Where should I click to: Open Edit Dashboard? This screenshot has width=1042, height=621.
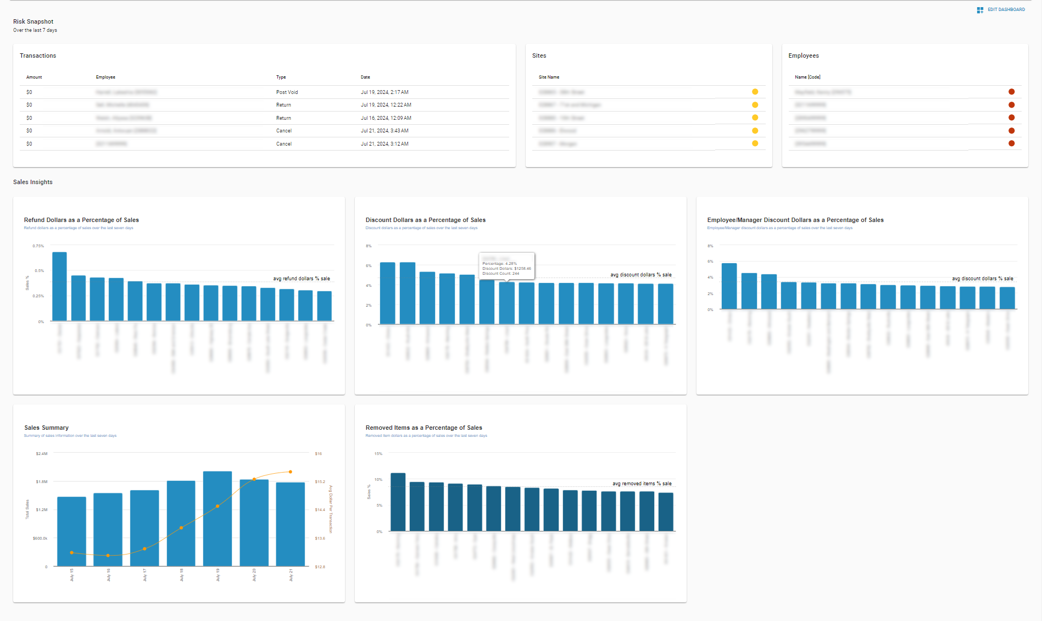click(x=1005, y=9)
